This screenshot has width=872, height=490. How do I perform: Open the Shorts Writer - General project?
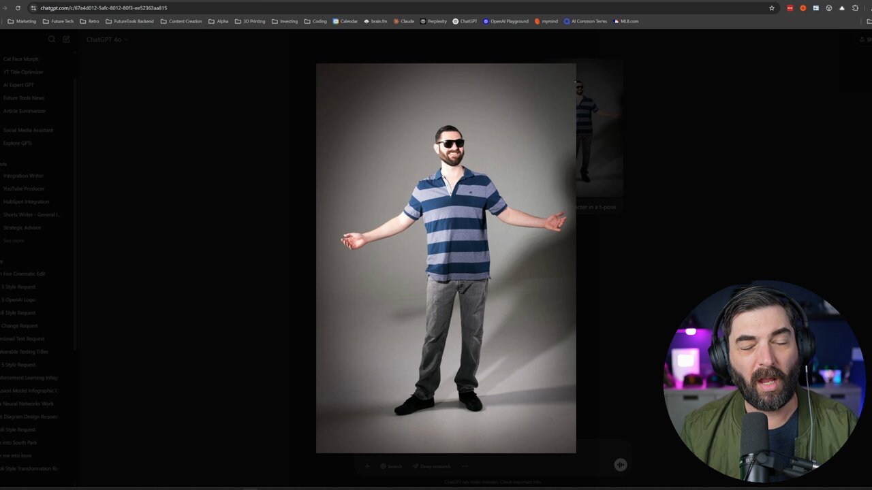(x=31, y=214)
